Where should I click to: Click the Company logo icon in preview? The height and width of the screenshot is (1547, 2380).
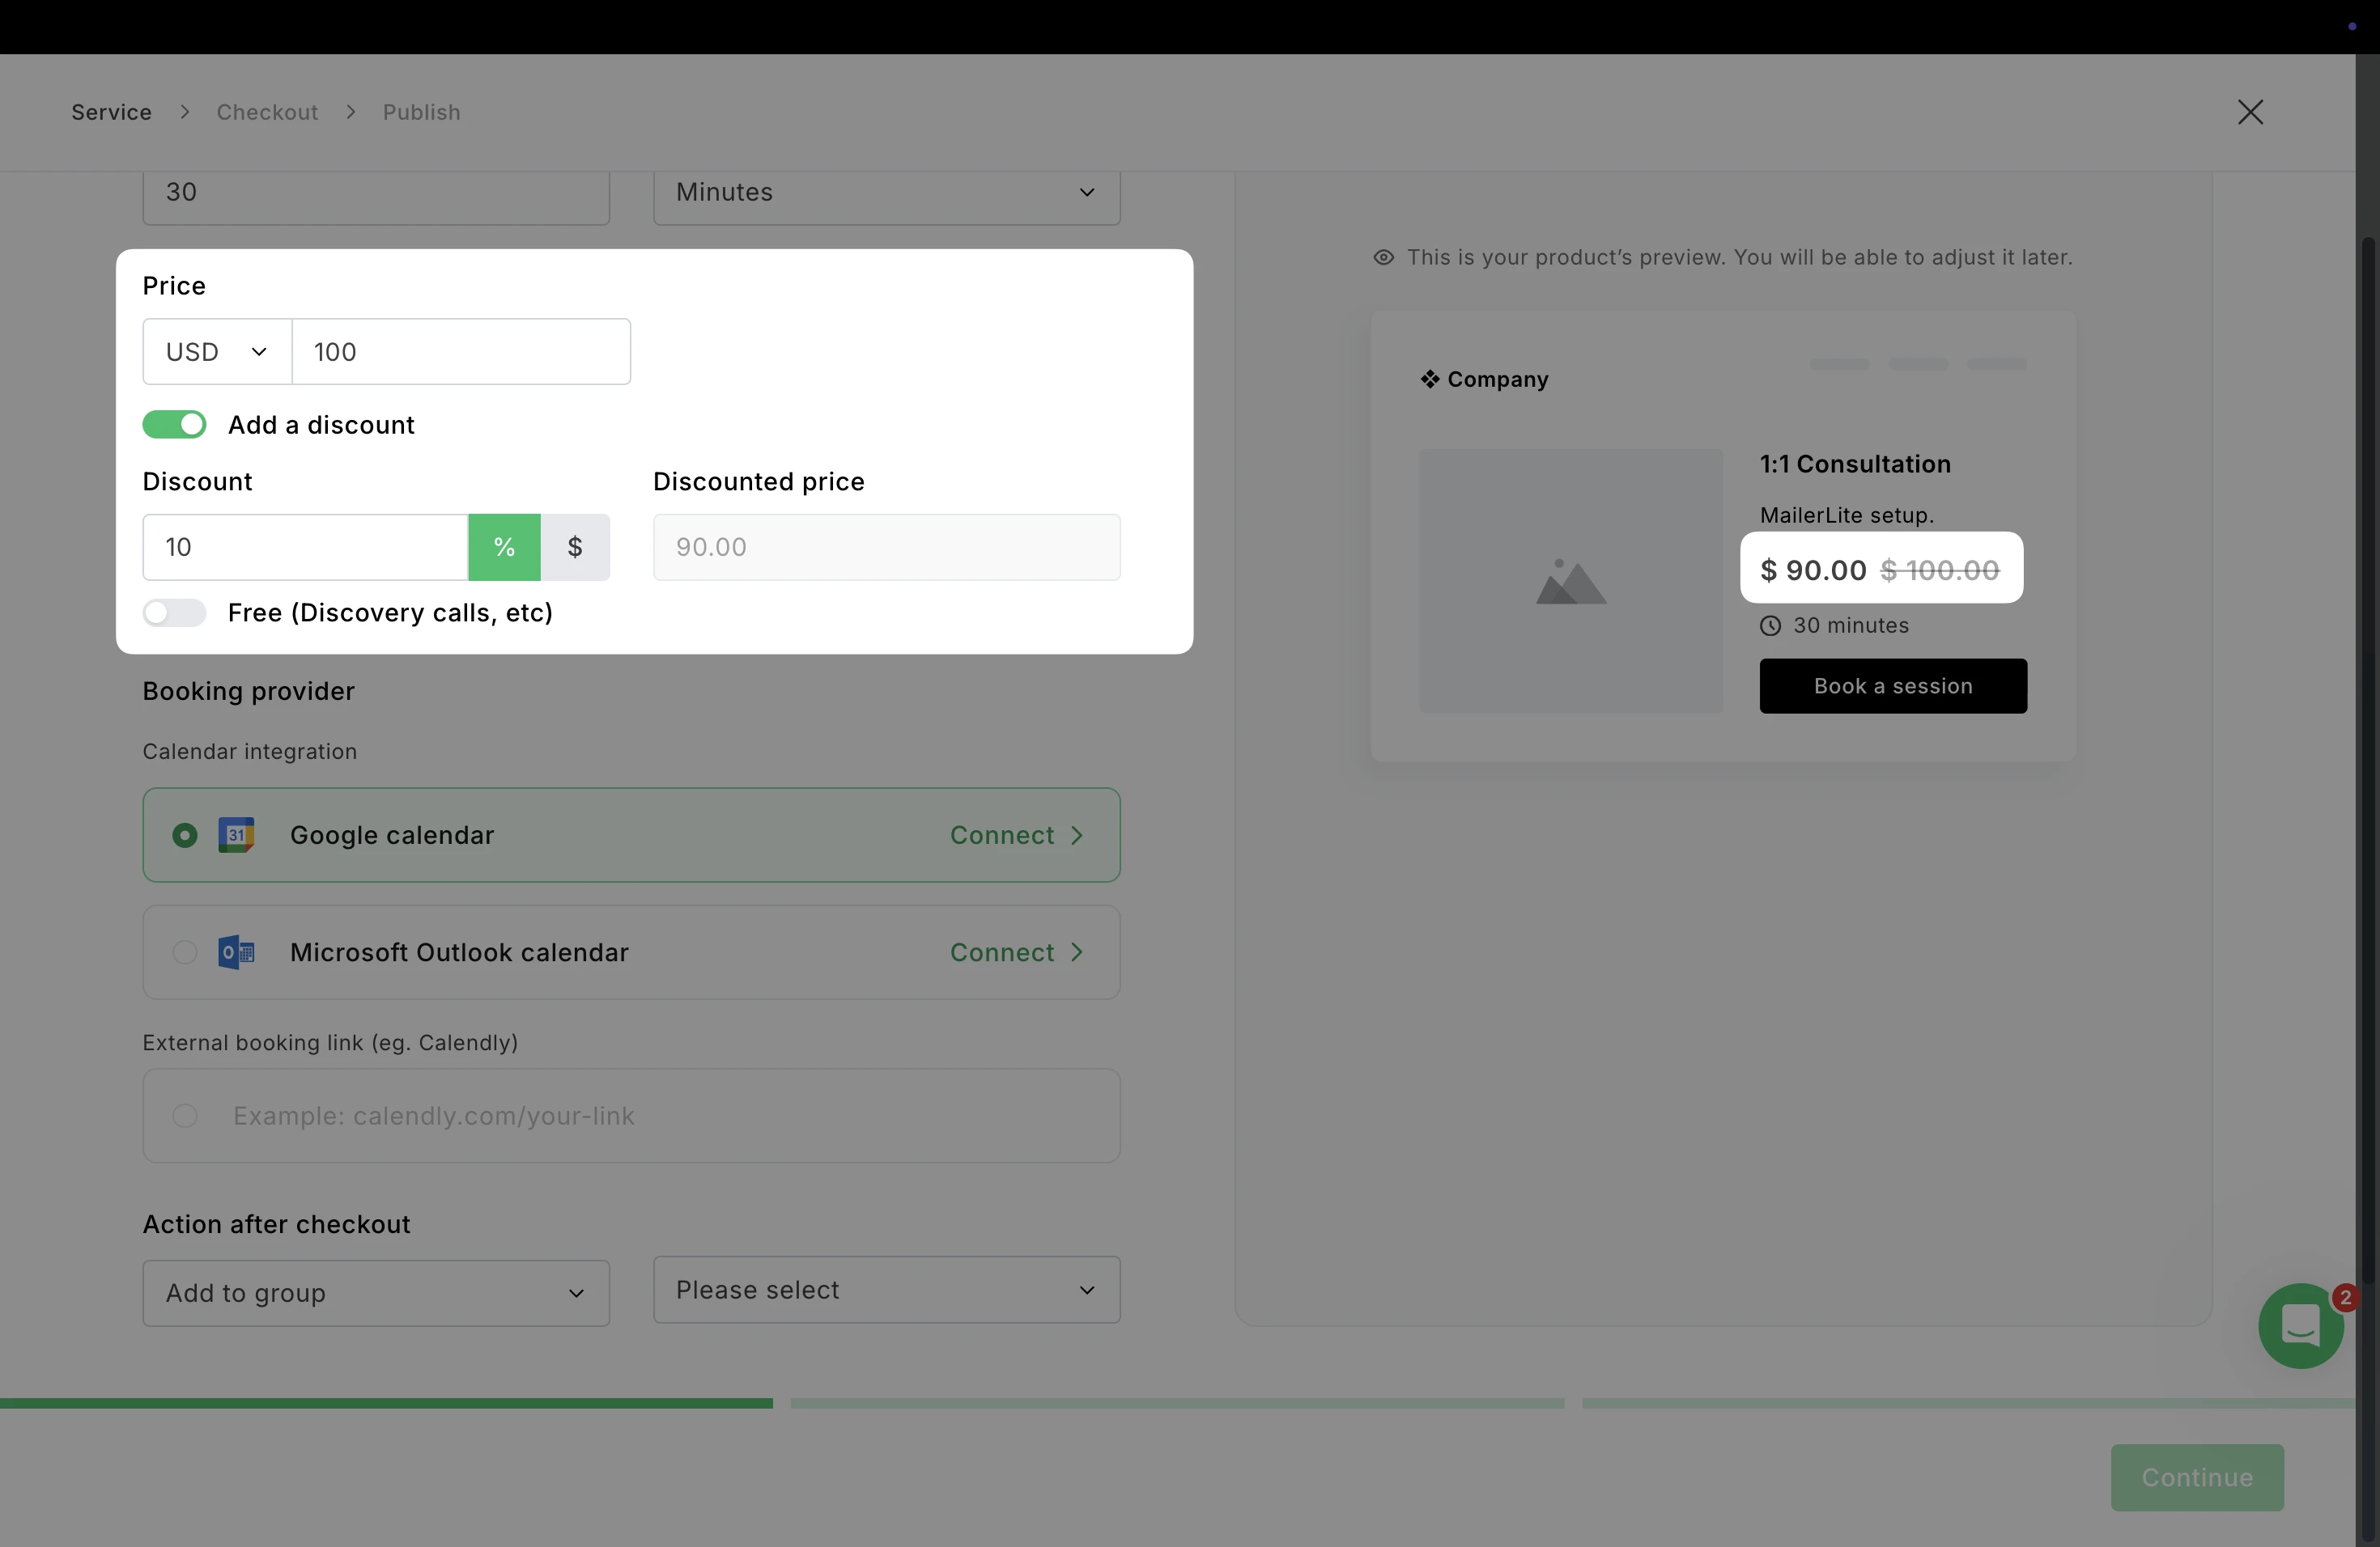point(1430,379)
